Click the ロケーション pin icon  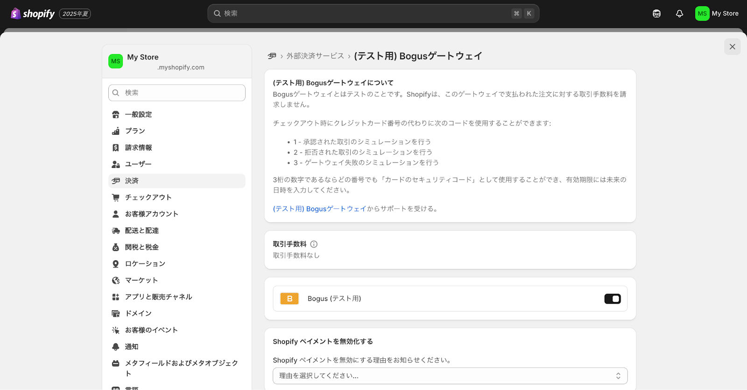116,264
